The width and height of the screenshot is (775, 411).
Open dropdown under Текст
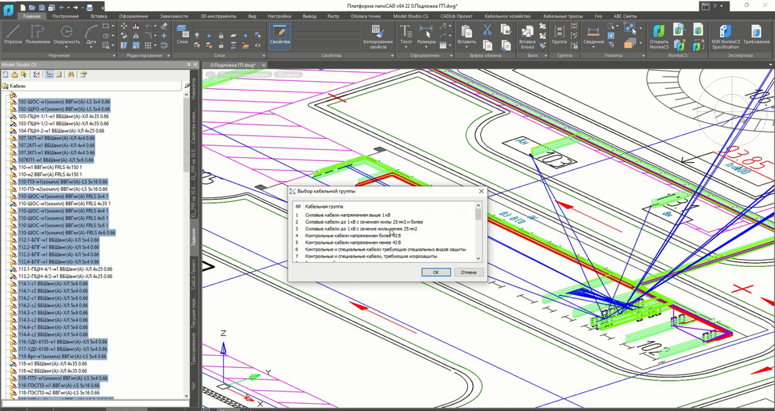[406, 47]
